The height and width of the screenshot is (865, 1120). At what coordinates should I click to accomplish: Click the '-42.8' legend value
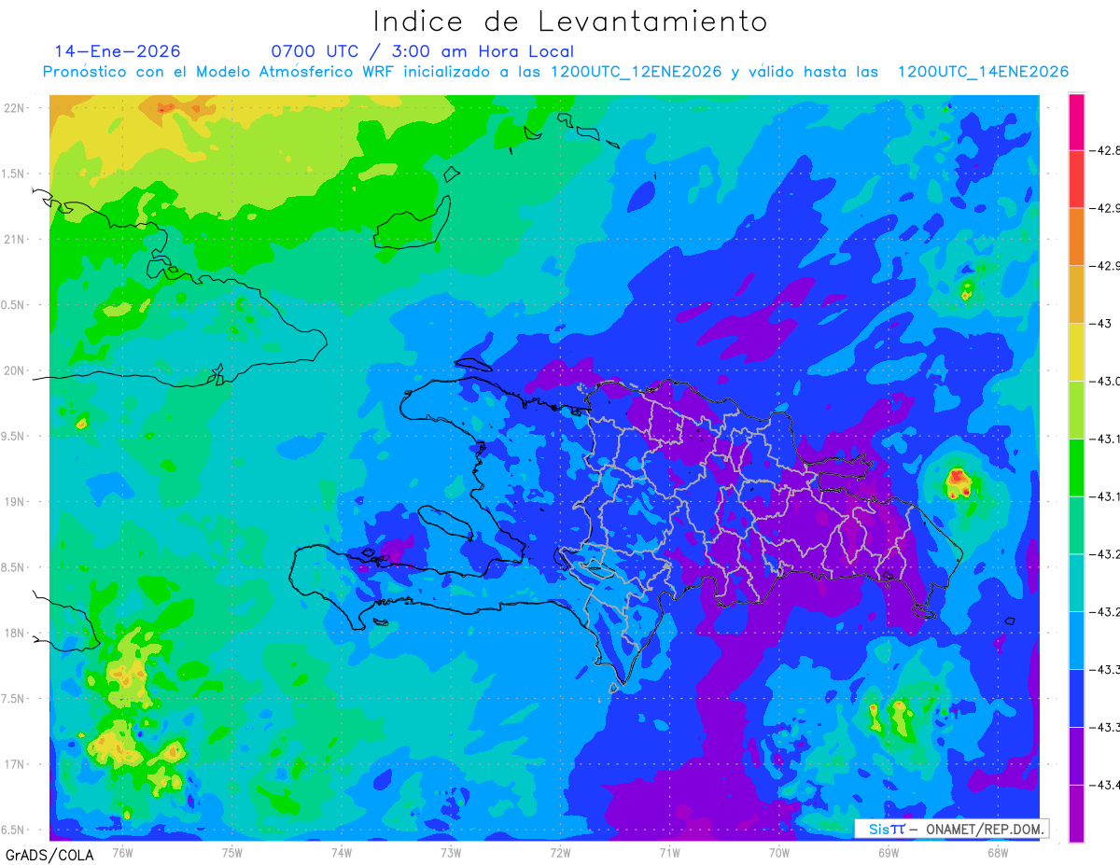tap(1105, 150)
